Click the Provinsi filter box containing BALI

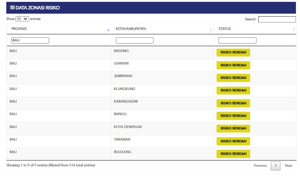[30, 40]
